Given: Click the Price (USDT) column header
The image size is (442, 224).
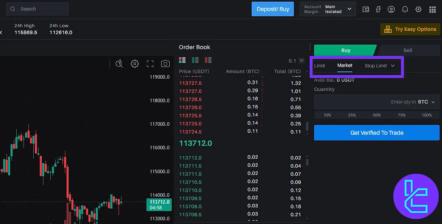Looking at the screenshot, I should 194,71.
